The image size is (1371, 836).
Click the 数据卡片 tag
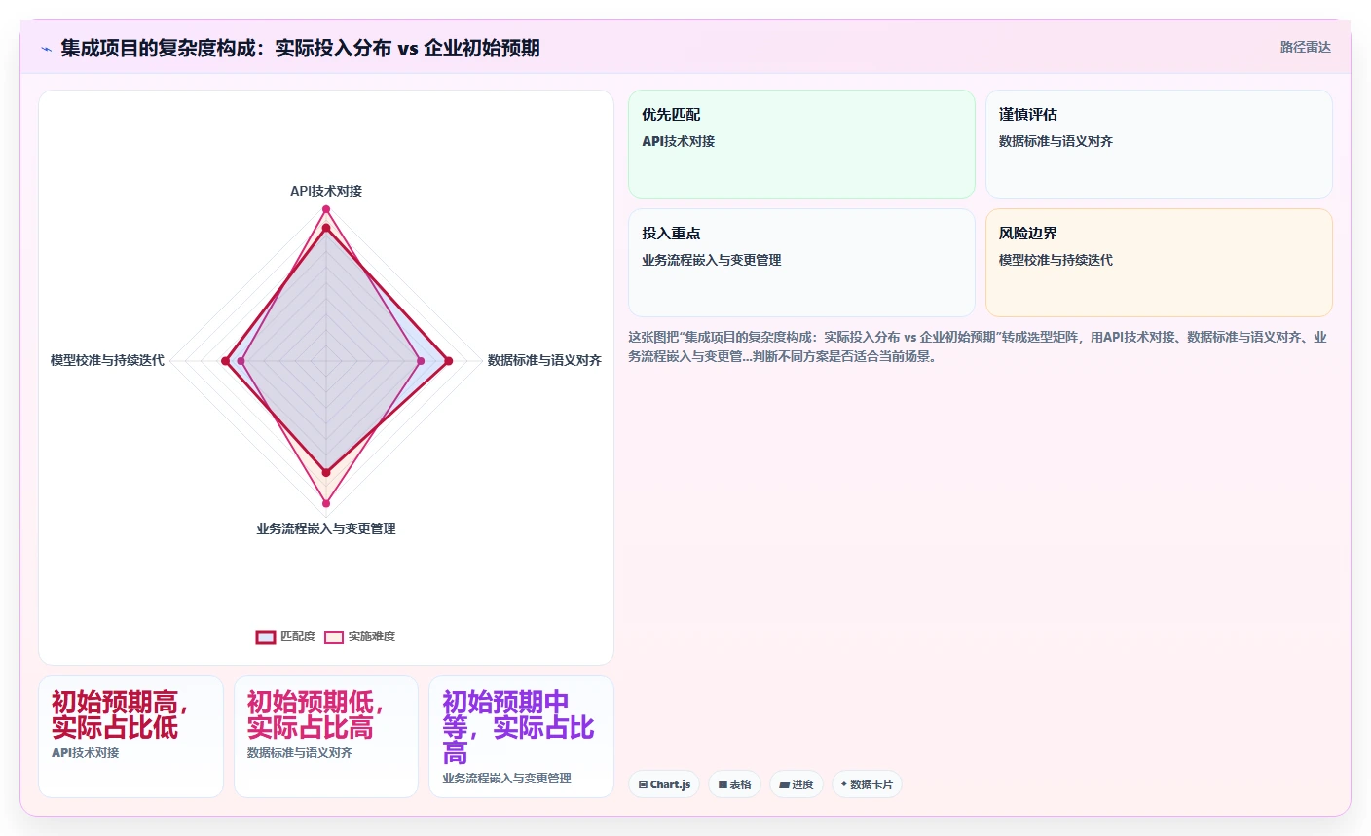(x=867, y=784)
